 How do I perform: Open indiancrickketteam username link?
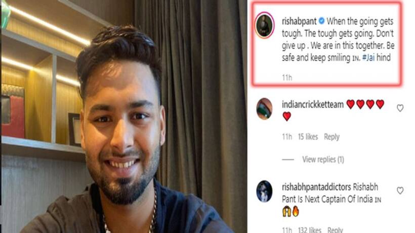[x=313, y=104]
